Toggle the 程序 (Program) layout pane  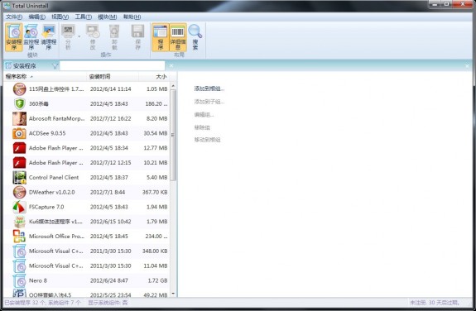(x=161, y=37)
